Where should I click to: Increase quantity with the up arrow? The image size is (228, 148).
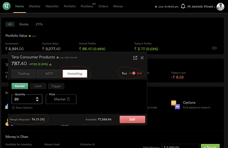click(x=37, y=97)
